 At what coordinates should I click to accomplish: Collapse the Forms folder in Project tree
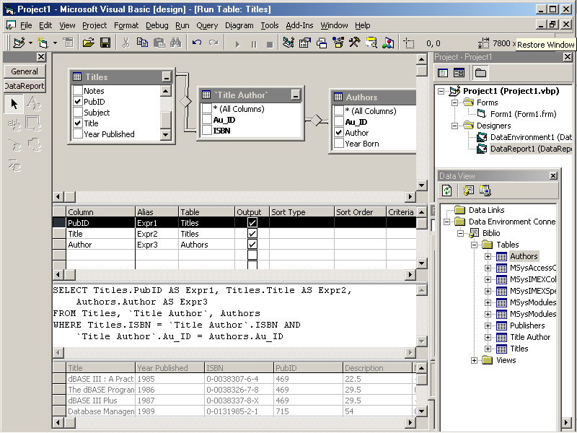click(455, 102)
